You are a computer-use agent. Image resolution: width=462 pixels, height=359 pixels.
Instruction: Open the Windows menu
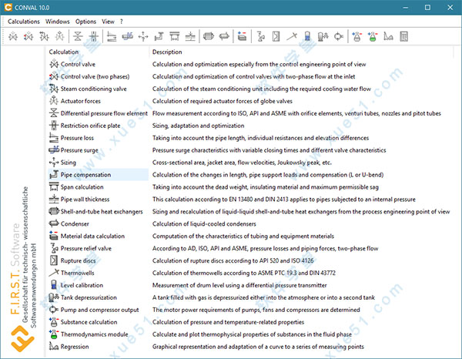[x=57, y=22]
